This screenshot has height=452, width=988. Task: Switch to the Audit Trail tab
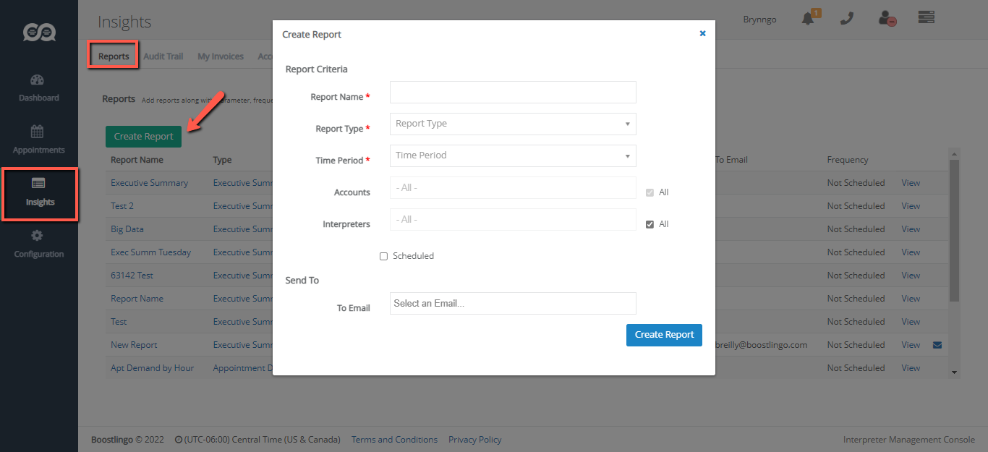point(163,56)
